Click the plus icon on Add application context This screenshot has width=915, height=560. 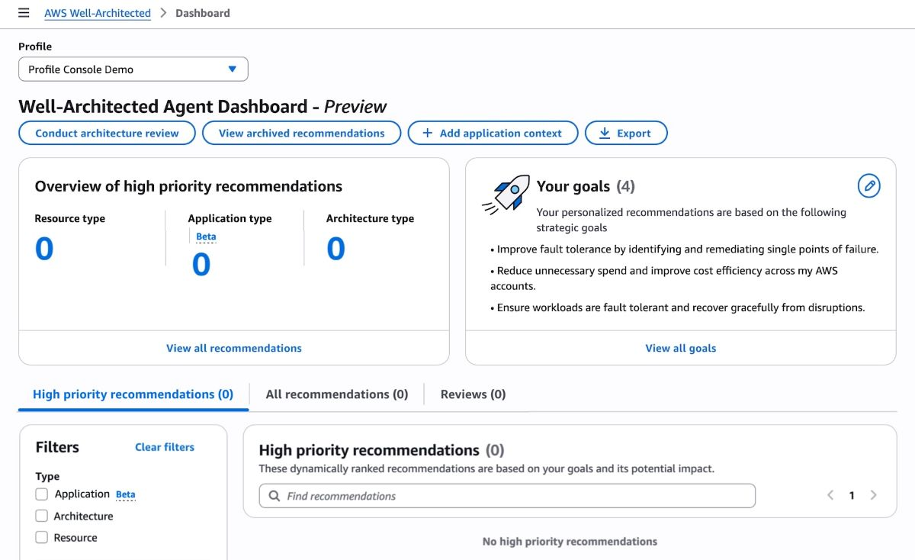click(x=428, y=133)
